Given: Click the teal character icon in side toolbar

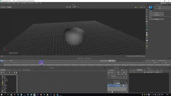Looking at the screenshot, I should point(147,27).
